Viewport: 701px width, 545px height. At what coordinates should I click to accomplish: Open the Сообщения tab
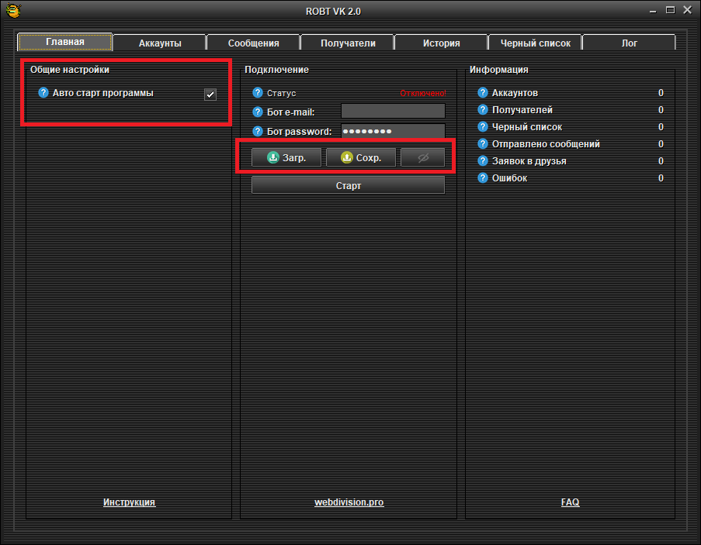pos(253,43)
